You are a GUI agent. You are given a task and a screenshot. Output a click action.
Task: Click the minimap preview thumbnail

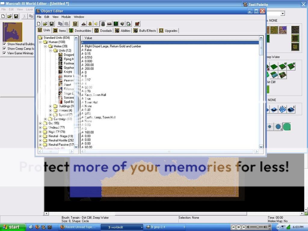[x=13, y=32]
